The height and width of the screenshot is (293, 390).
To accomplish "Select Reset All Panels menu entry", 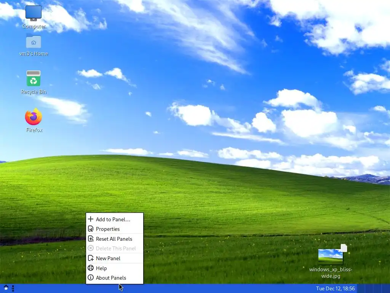I will click(x=115, y=239).
